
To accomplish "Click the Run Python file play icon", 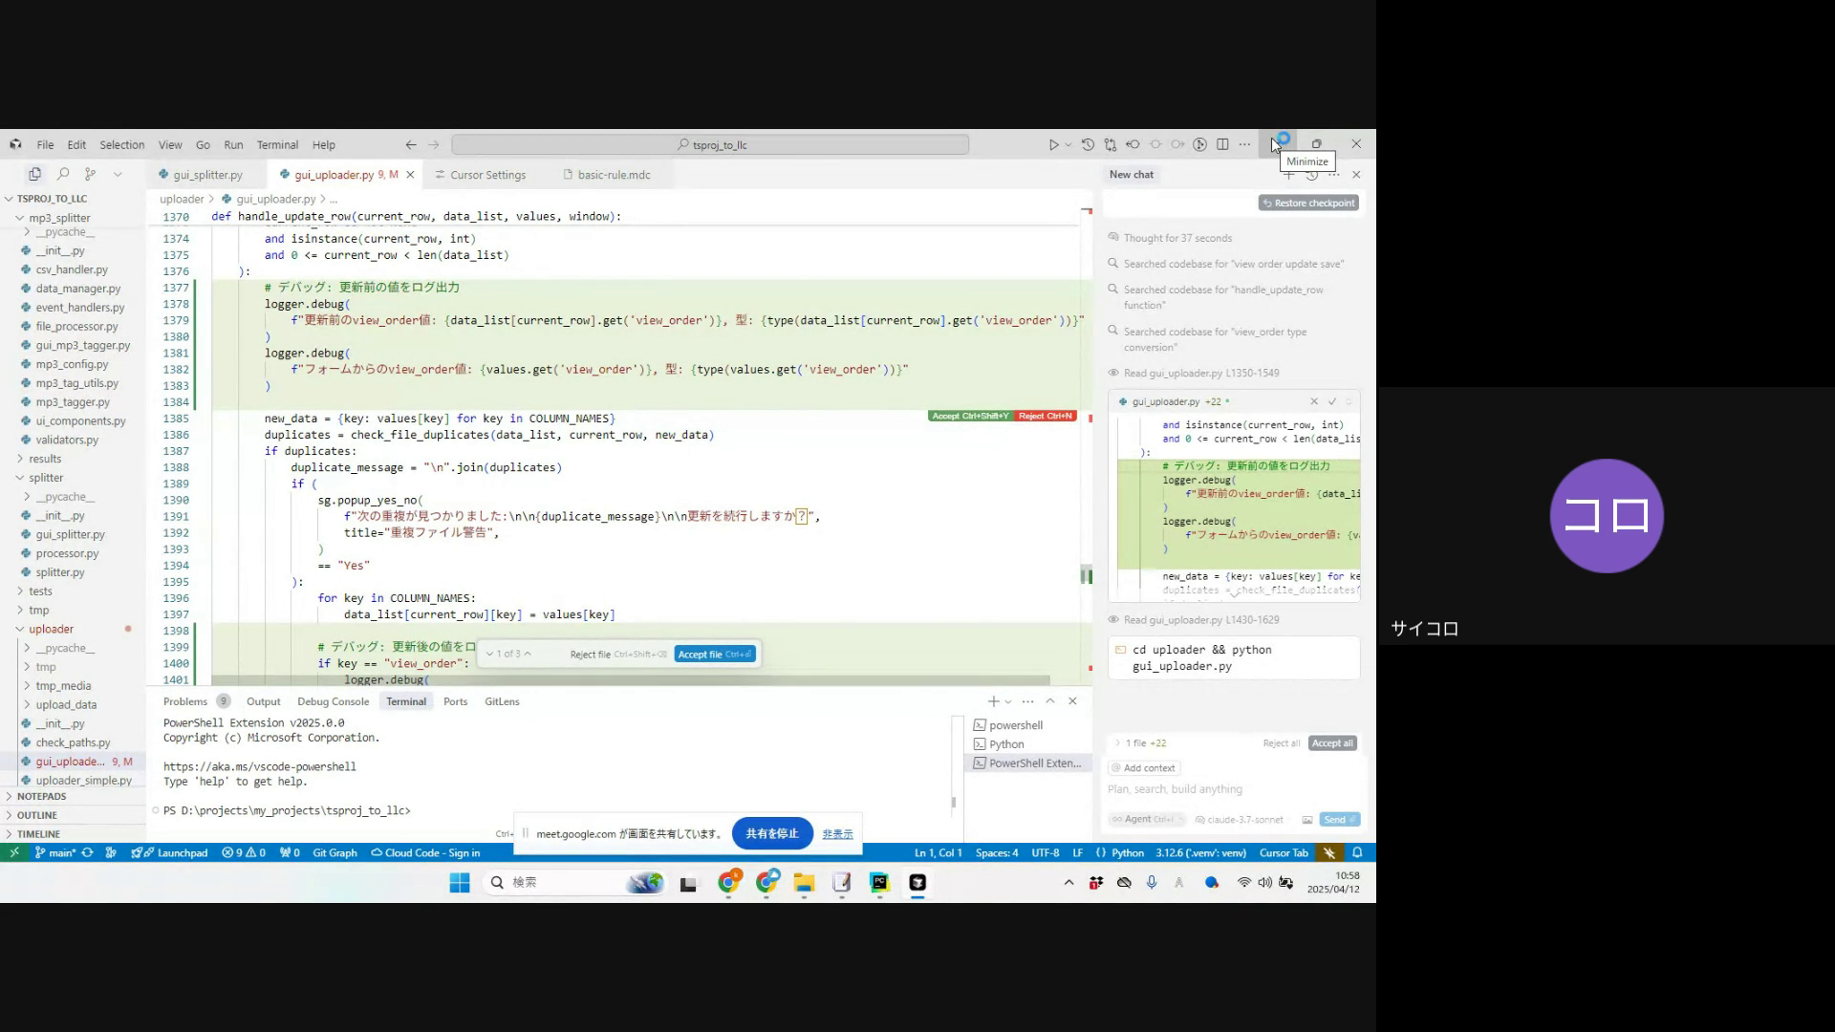I will pyautogui.click(x=1053, y=145).
